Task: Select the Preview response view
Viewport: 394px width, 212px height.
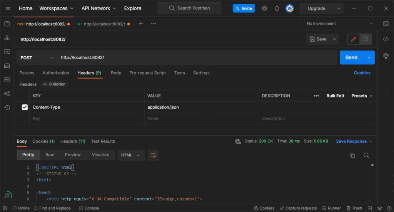Action: click(73, 155)
